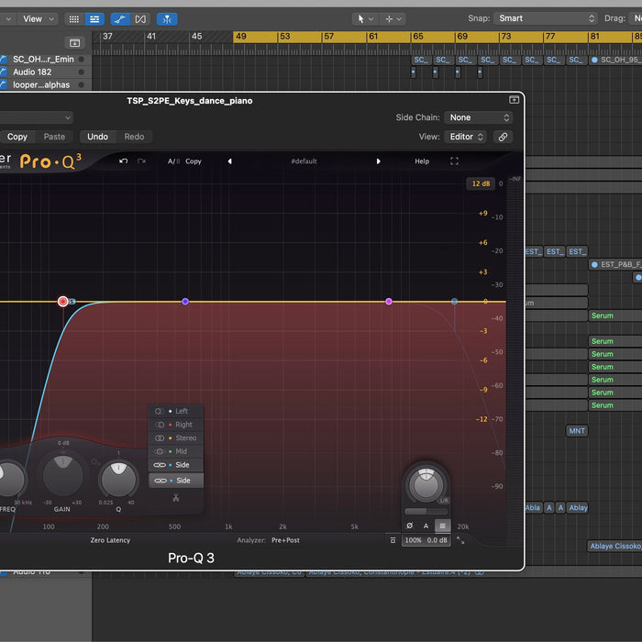Open the secondary crosshair tool menu
The image size is (642, 642).
pyautogui.click(x=393, y=19)
